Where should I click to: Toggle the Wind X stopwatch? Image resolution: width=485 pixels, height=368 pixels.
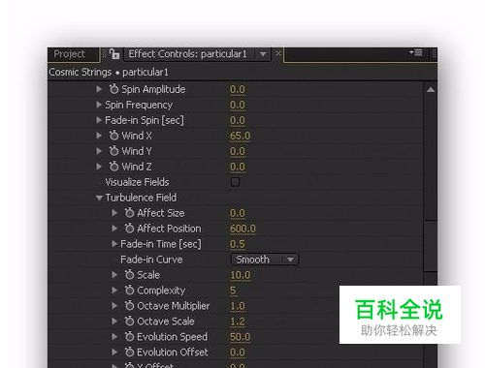pos(113,136)
